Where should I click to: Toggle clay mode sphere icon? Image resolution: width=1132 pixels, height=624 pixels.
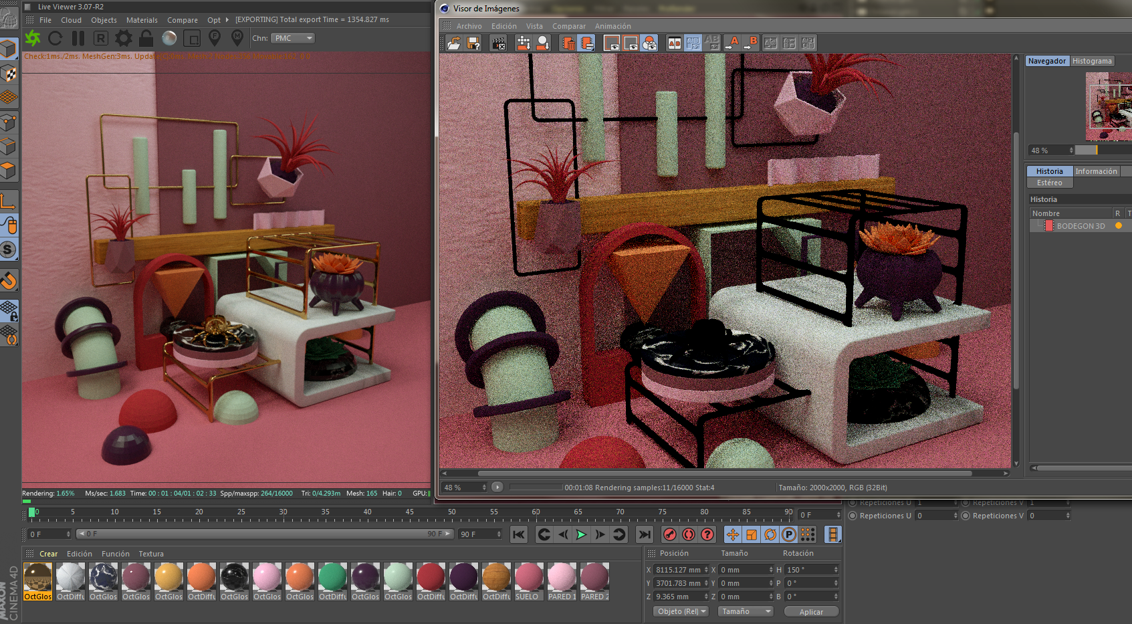[x=169, y=38]
